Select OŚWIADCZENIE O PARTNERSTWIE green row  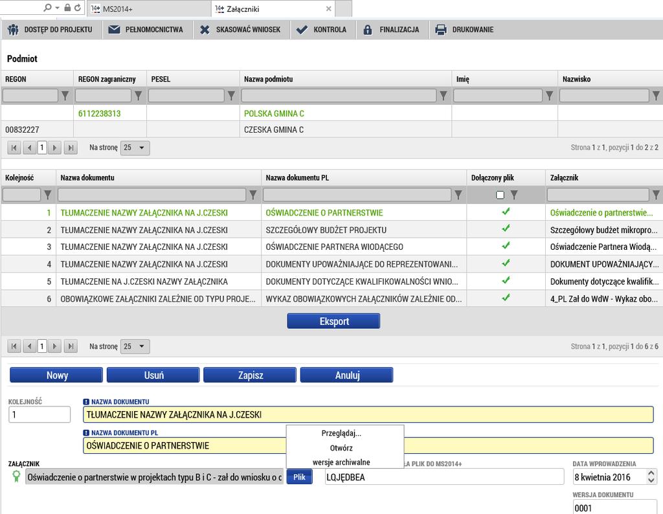pos(332,212)
